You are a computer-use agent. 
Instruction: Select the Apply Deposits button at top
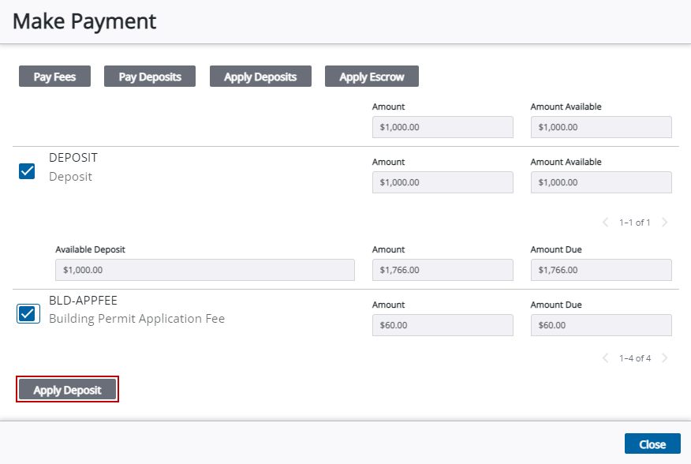(x=260, y=77)
